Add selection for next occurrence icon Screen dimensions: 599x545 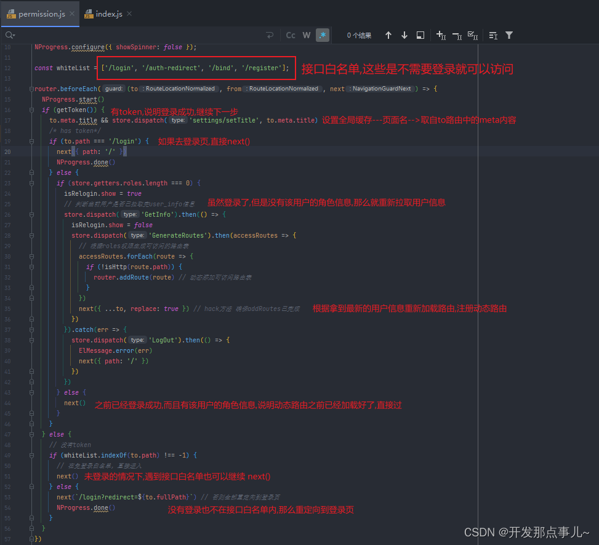coord(441,35)
